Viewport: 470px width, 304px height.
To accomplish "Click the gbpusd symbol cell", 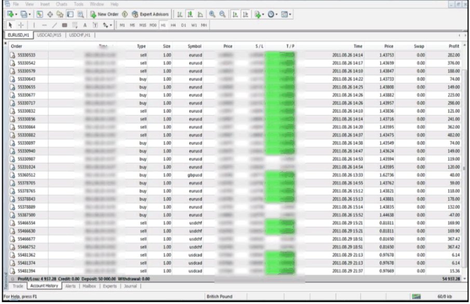I will point(195,175).
